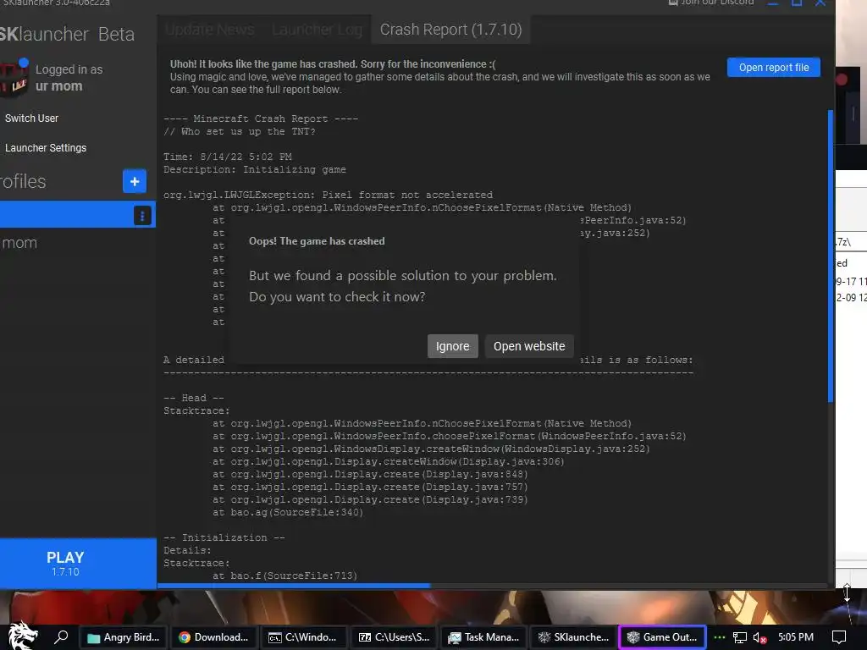
Task: Click Open report file button
Action: (774, 68)
